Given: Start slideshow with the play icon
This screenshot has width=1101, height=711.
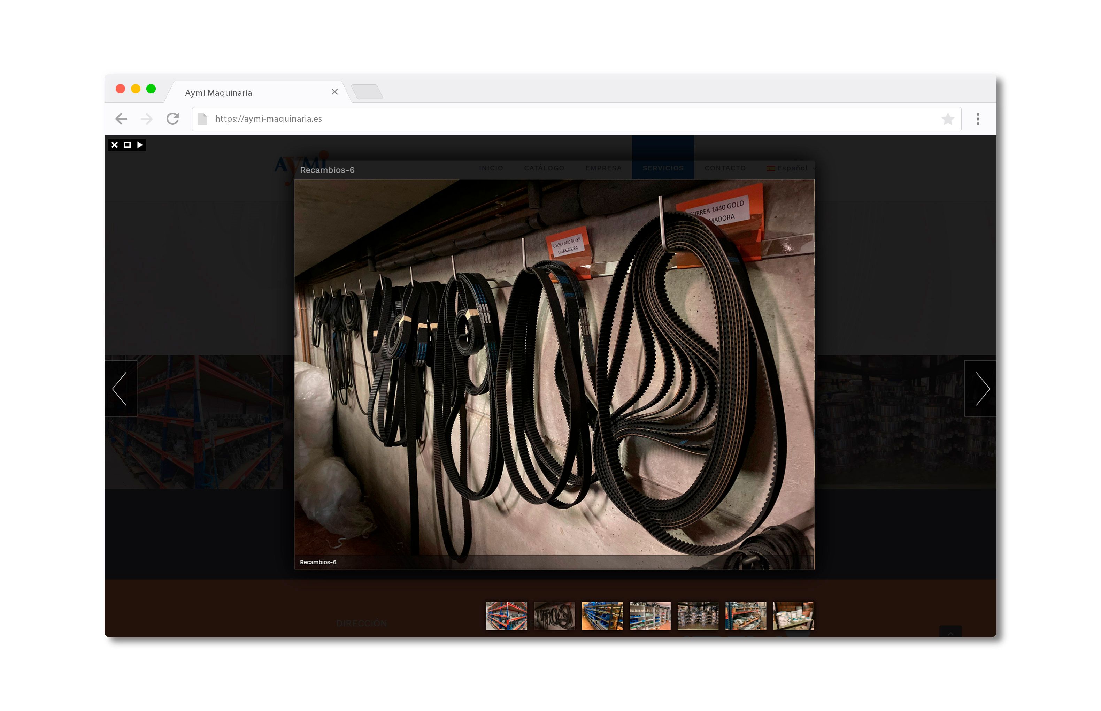Looking at the screenshot, I should [140, 145].
